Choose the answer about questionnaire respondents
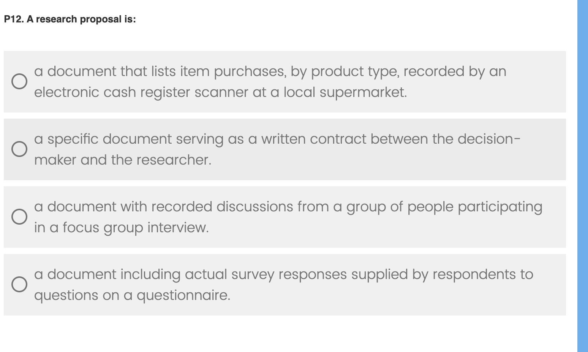The image size is (588, 352). click(x=266, y=284)
